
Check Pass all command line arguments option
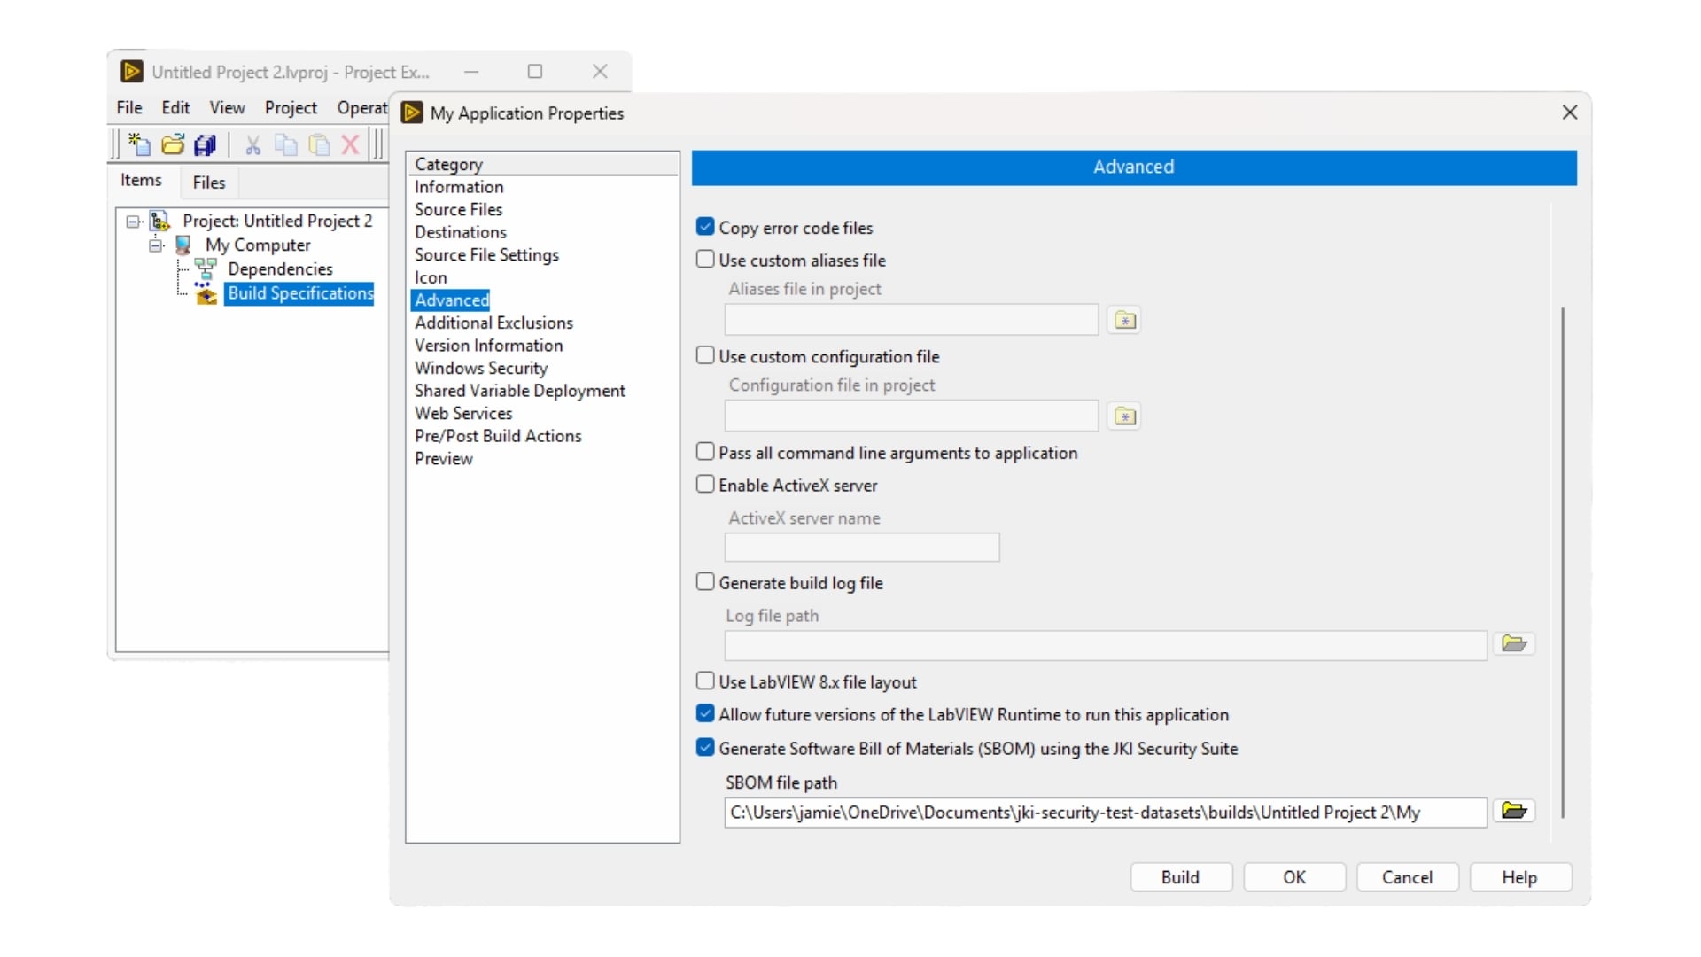(705, 452)
